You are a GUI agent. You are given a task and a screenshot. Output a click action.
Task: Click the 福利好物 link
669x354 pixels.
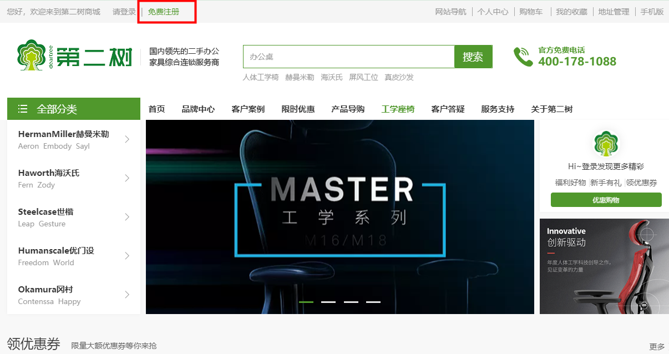pos(570,183)
